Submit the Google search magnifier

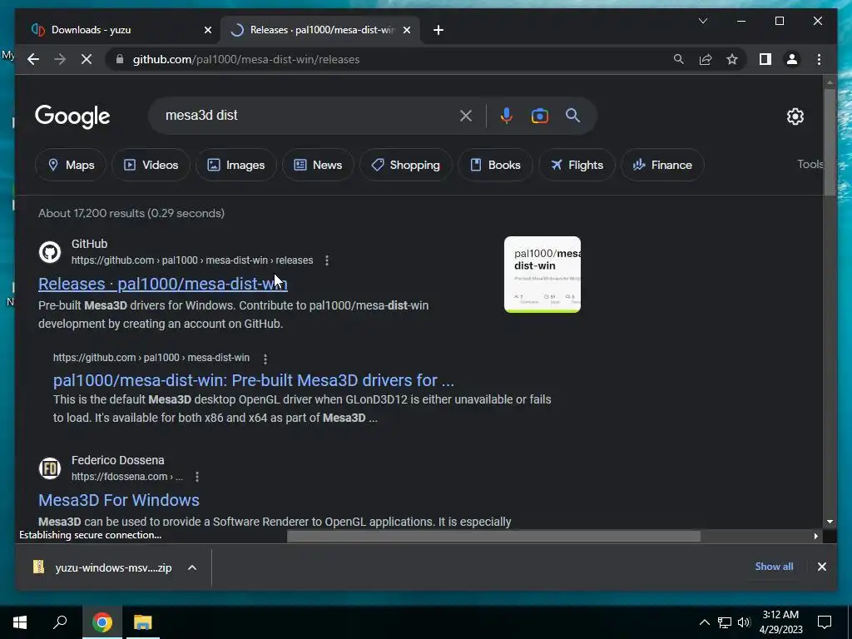(x=572, y=115)
